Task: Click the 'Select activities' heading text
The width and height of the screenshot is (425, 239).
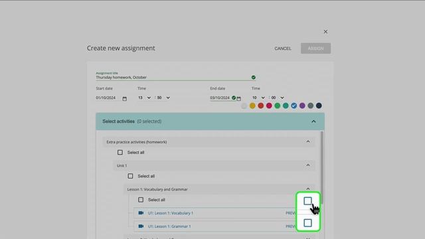Action: [118, 121]
